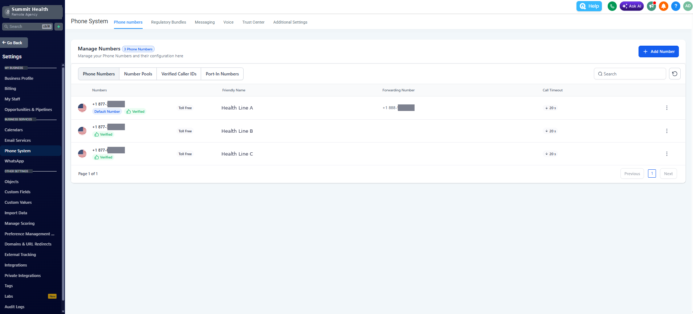The image size is (693, 314).
Task: Open Labs in sidebar
Action: 9,296
